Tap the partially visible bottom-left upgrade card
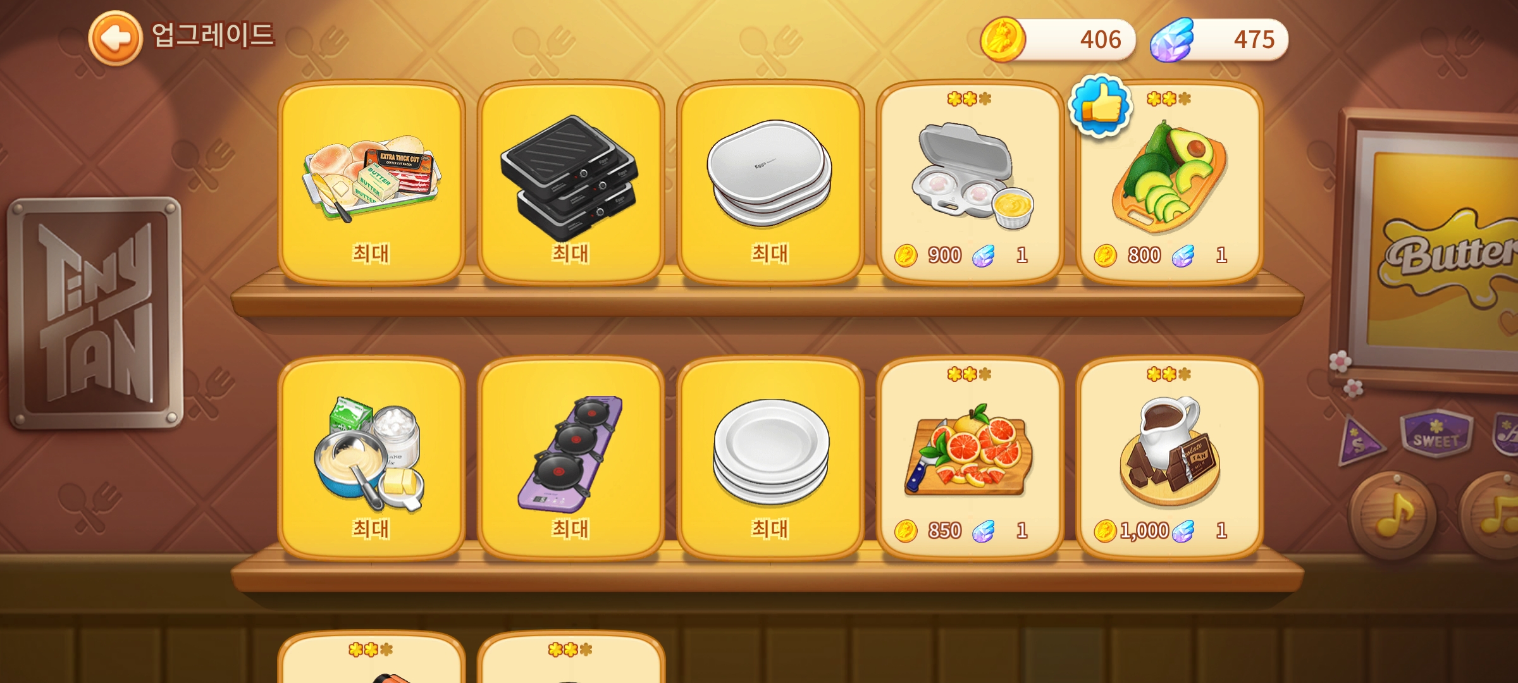1518x683 pixels. tap(371, 658)
